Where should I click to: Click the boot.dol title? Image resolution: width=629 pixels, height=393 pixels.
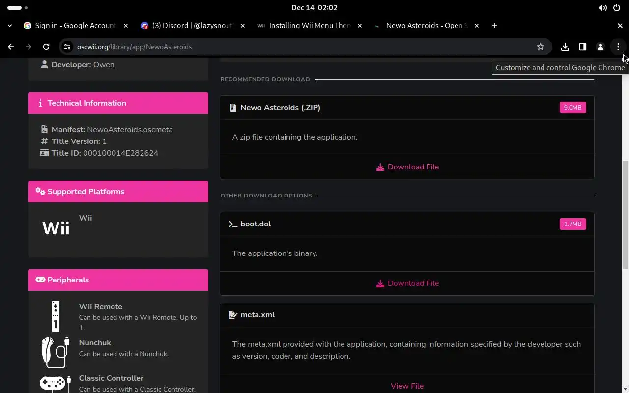click(256, 224)
